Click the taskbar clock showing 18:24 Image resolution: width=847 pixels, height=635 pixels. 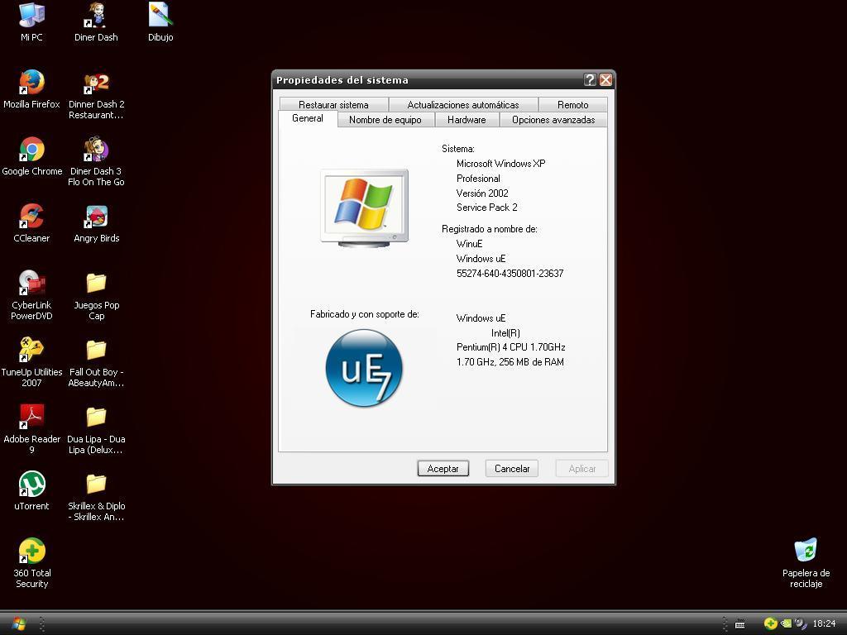(824, 623)
